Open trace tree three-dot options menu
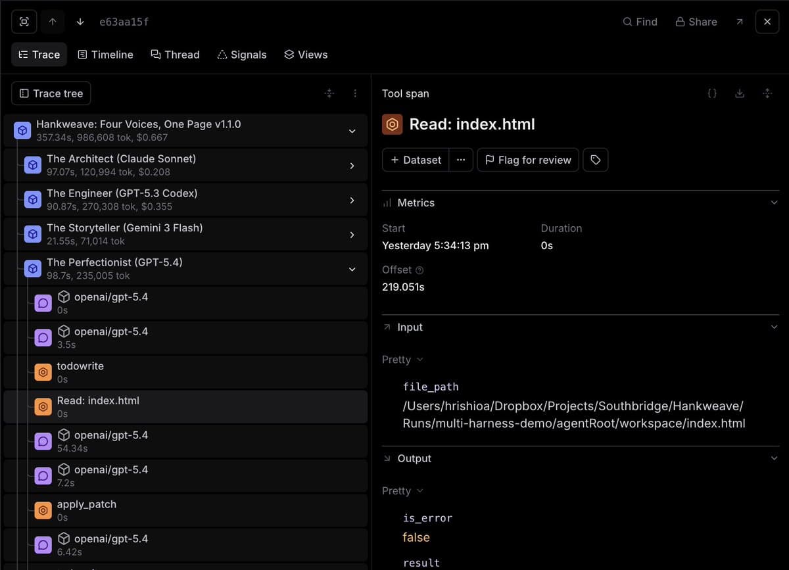The height and width of the screenshot is (570, 789). pyautogui.click(x=355, y=93)
